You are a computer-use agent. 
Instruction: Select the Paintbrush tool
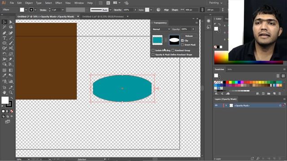pyautogui.click(x=11, y=43)
